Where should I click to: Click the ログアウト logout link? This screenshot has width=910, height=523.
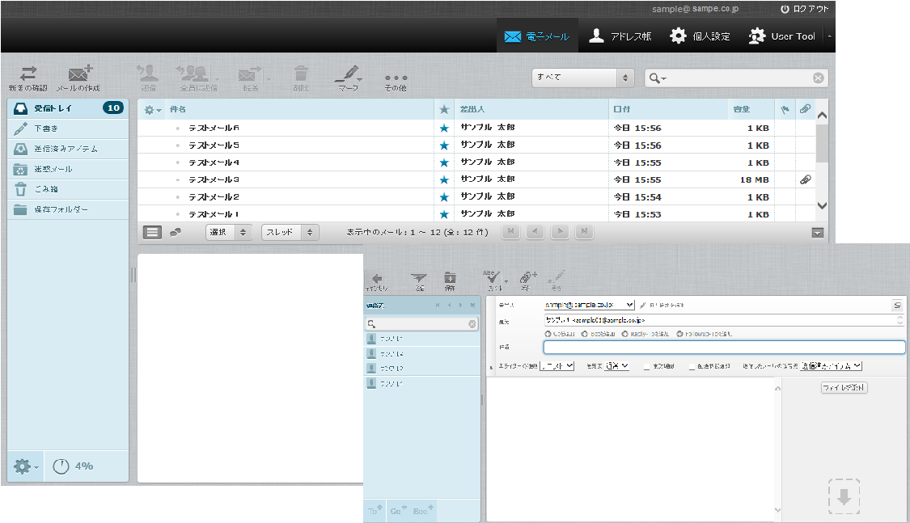[804, 9]
